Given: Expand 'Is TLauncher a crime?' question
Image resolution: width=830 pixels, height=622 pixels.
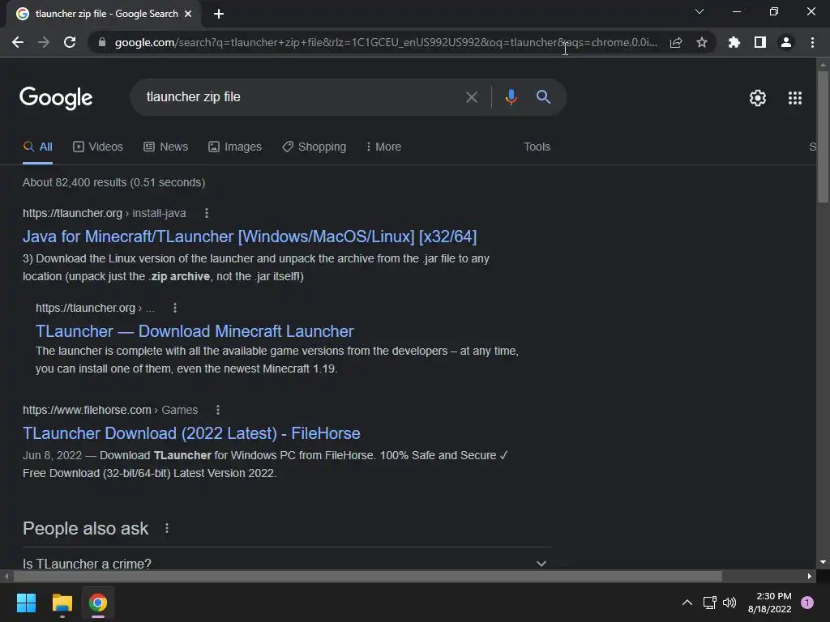Looking at the screenshot, I should click(286, 562).
